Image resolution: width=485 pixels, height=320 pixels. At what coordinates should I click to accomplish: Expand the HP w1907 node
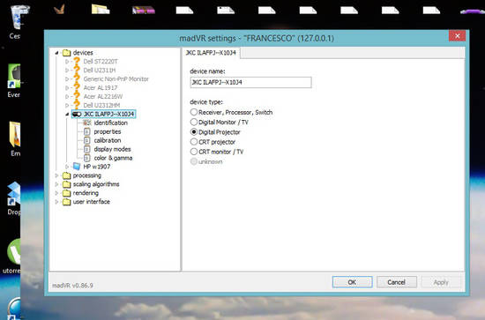(x=67, y=167)
